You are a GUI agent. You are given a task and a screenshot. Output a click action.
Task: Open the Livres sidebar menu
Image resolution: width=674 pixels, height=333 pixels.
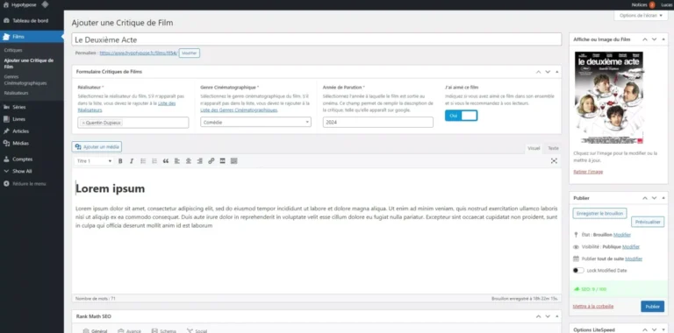coord(32,119)
